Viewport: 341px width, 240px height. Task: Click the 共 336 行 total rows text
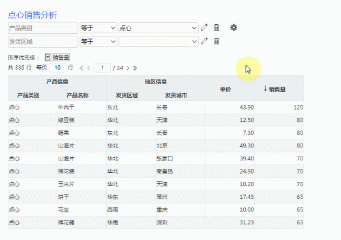[20, 68]
